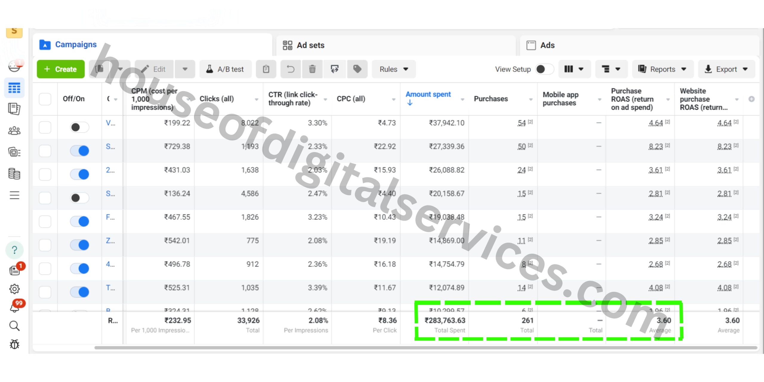
Task: Open the Help question mark icon
Action: [x=14, y=250]
